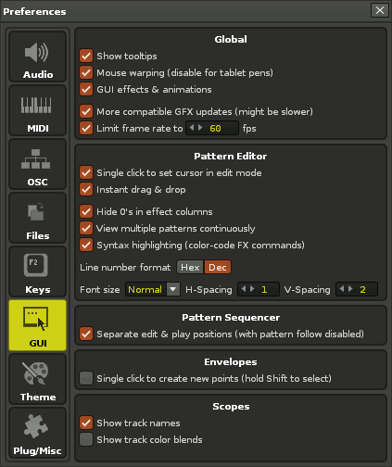This screenshot has height=467, width=392.
Task: Open the Plug/Misc puzzle piece icon
Action: (x=36, y=426)
